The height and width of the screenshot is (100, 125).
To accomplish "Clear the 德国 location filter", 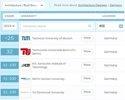I will click(121, 26).
